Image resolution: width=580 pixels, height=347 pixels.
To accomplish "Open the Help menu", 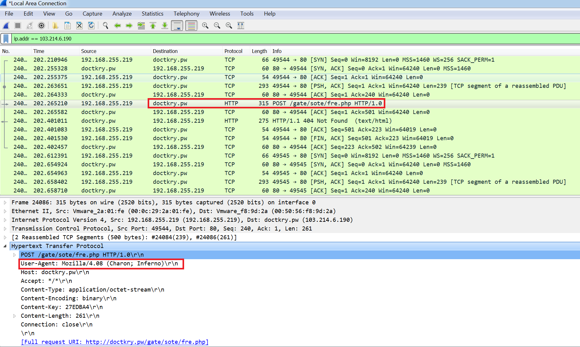I will point(270,14).
